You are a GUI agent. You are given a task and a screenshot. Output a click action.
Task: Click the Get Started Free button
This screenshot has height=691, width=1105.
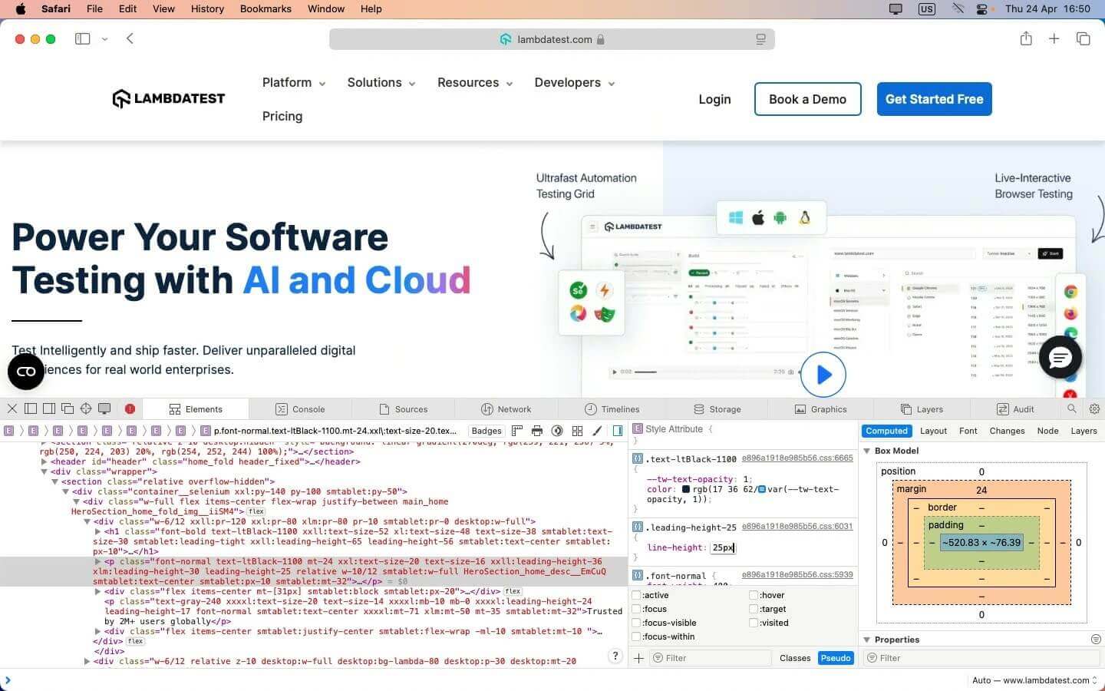pyautogui.click(x=935, y=99)
